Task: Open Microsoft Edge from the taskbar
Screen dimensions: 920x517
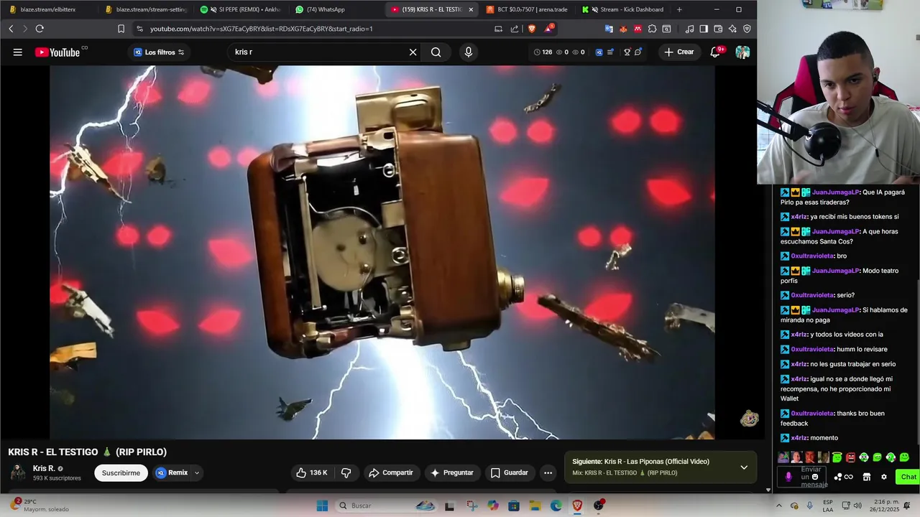Action: click(x=556, y=506)
